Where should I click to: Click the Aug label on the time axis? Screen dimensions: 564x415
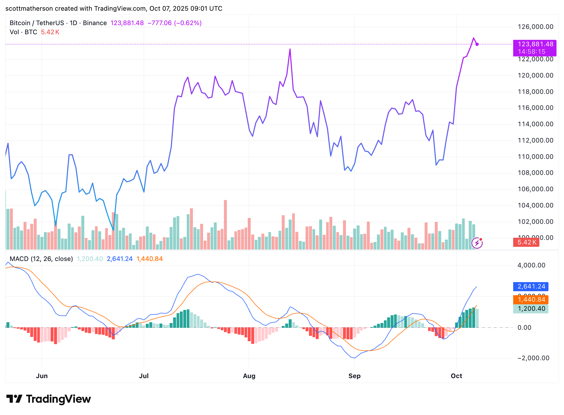tap(249, 376)
